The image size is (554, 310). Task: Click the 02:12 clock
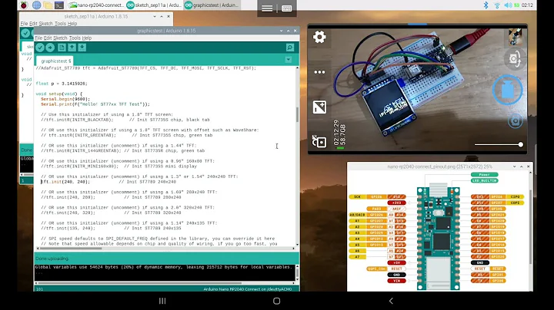[x=527, y=5]
